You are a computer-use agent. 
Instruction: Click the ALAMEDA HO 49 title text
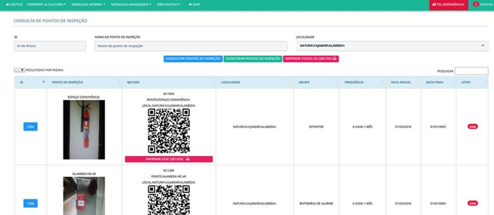pos(84,174)
